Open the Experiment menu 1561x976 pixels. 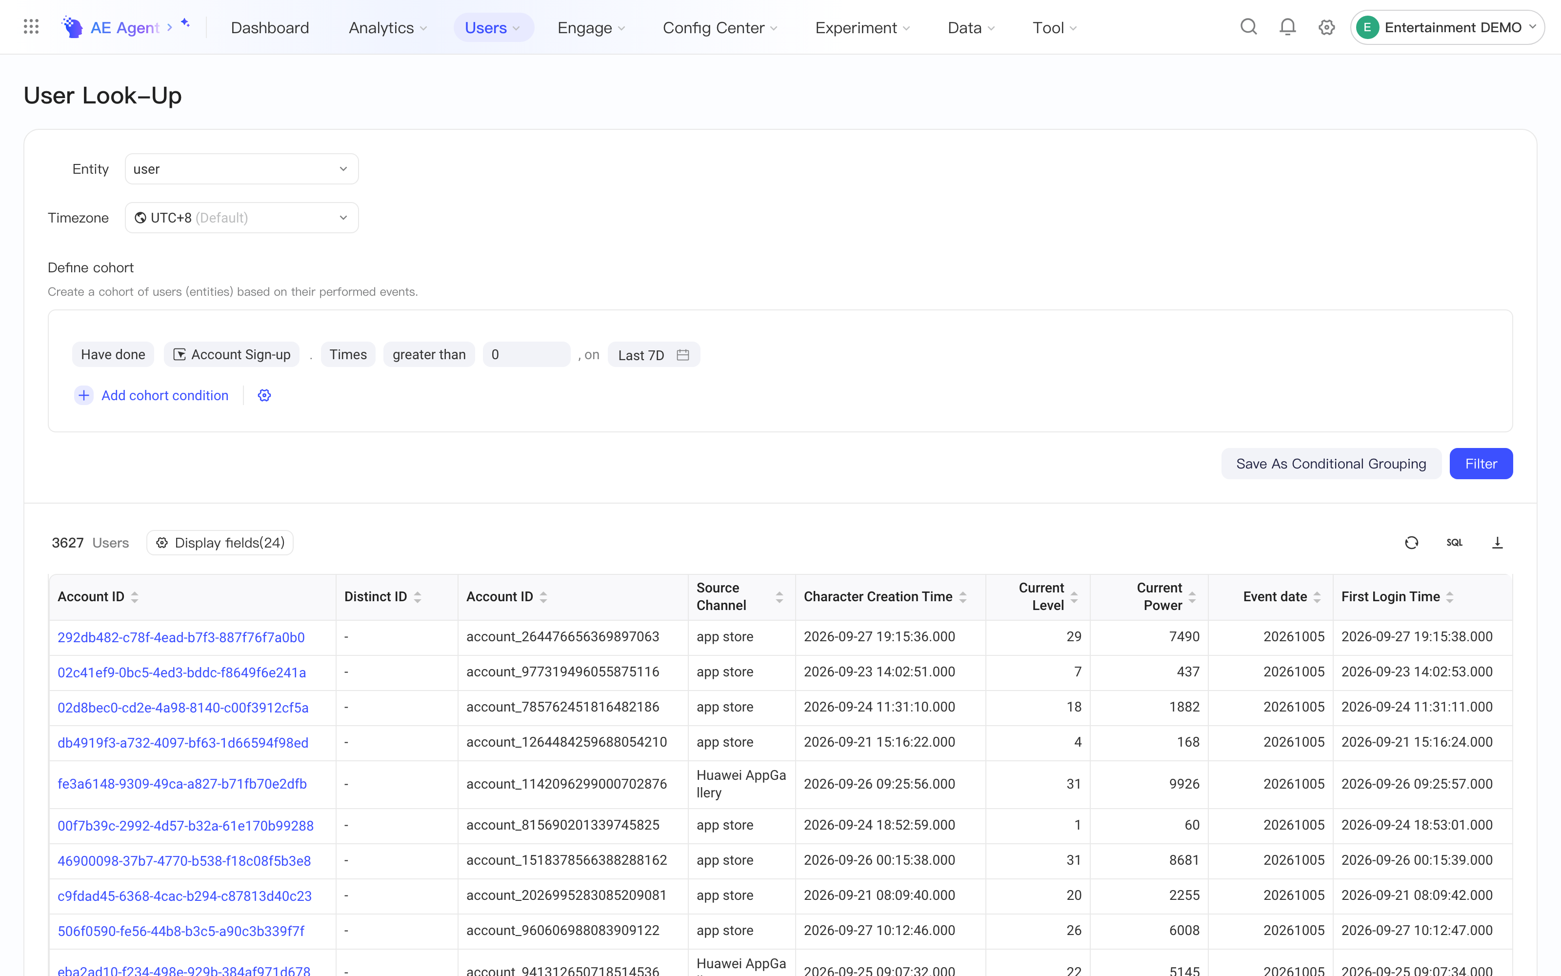click(x=862, y=28)
